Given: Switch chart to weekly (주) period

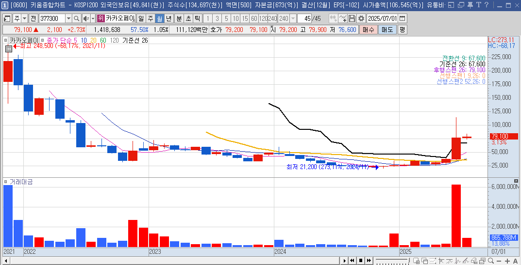Looking at the screenshot, I should 151,18.
